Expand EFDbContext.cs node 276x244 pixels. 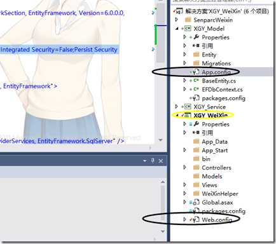[185, 89]
